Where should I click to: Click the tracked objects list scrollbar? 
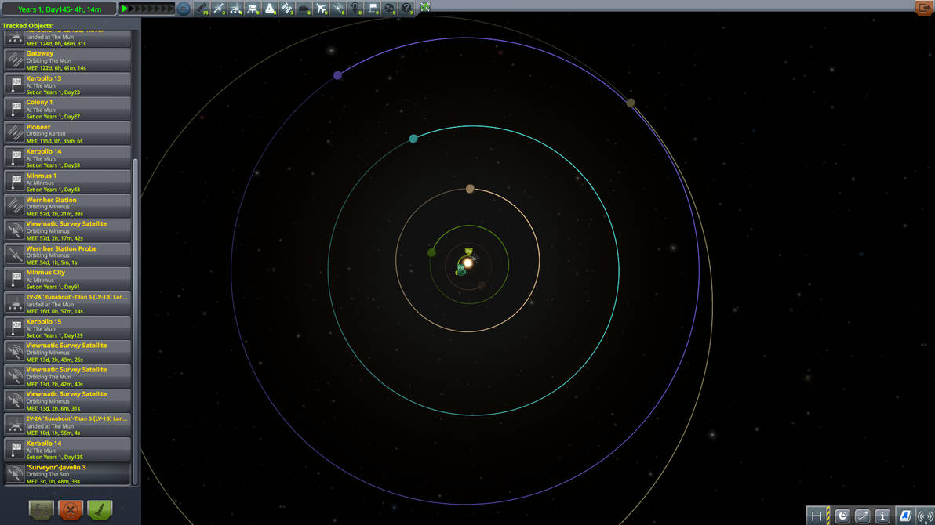pyautogui.click(x=136, y=322)
